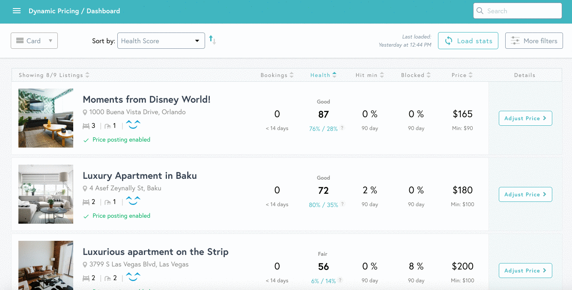Click the 76% / 28% health breakdown

click(x=323, y=128)
